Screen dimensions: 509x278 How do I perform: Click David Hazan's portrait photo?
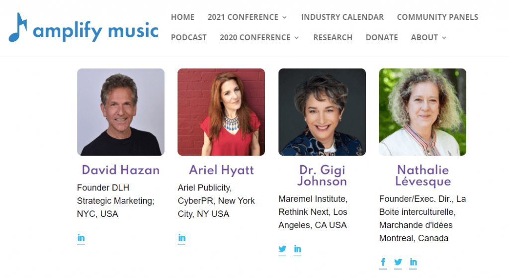click(x=121, y=112)
